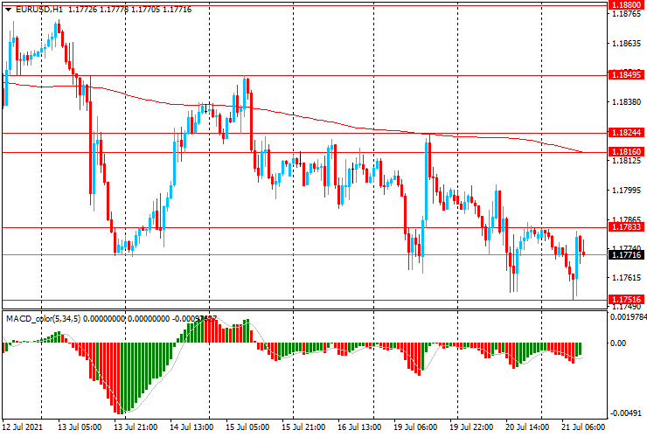Click the 16 Jul 13:00 time label
This screenshot has height=437, width=647.
tap(359, 427)
